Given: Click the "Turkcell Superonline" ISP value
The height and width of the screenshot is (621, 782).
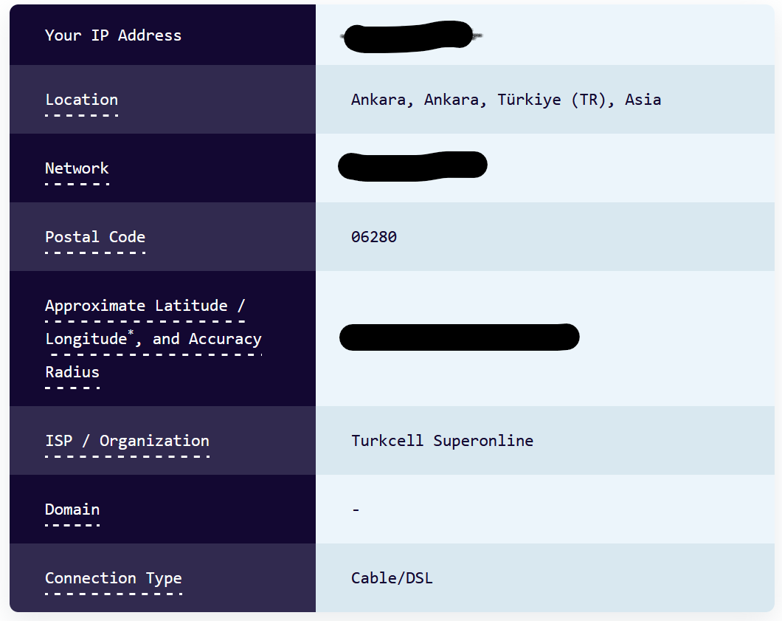Looking at the screenshot, I should (x=442, y=441).
